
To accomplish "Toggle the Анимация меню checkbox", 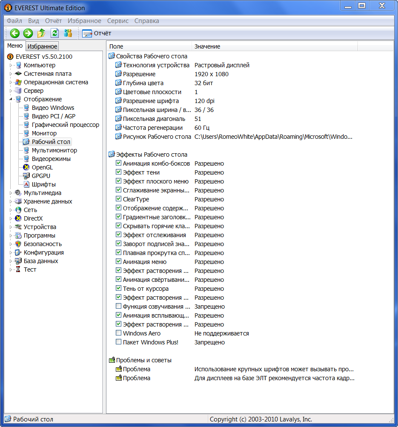I will coord(118,261).
